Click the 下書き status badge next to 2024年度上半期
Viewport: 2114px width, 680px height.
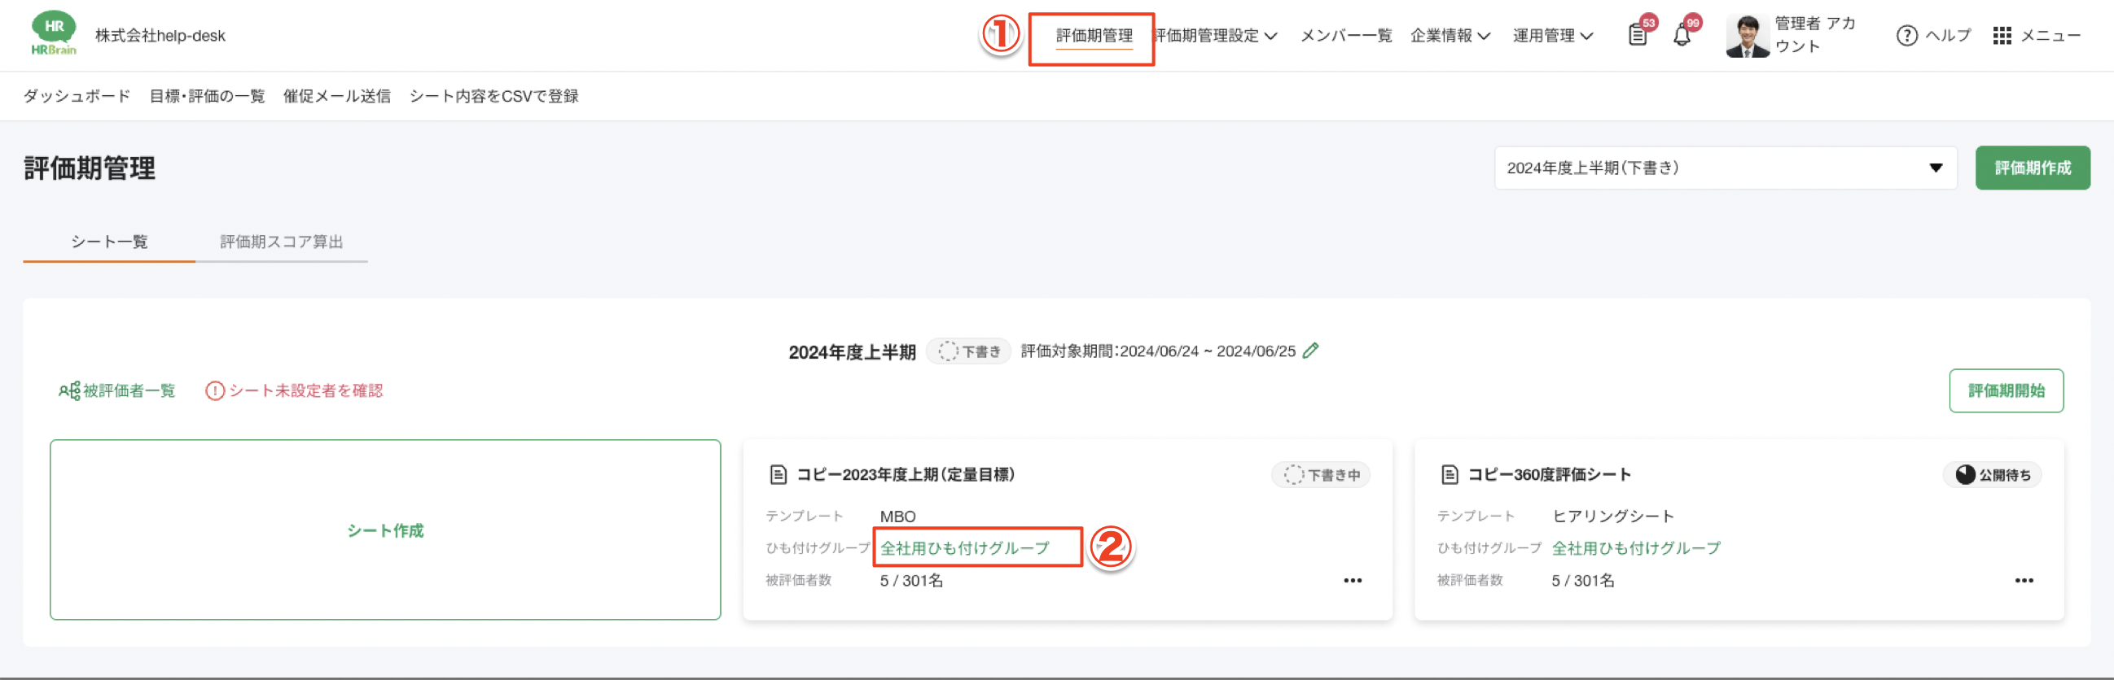click(968, 351)
